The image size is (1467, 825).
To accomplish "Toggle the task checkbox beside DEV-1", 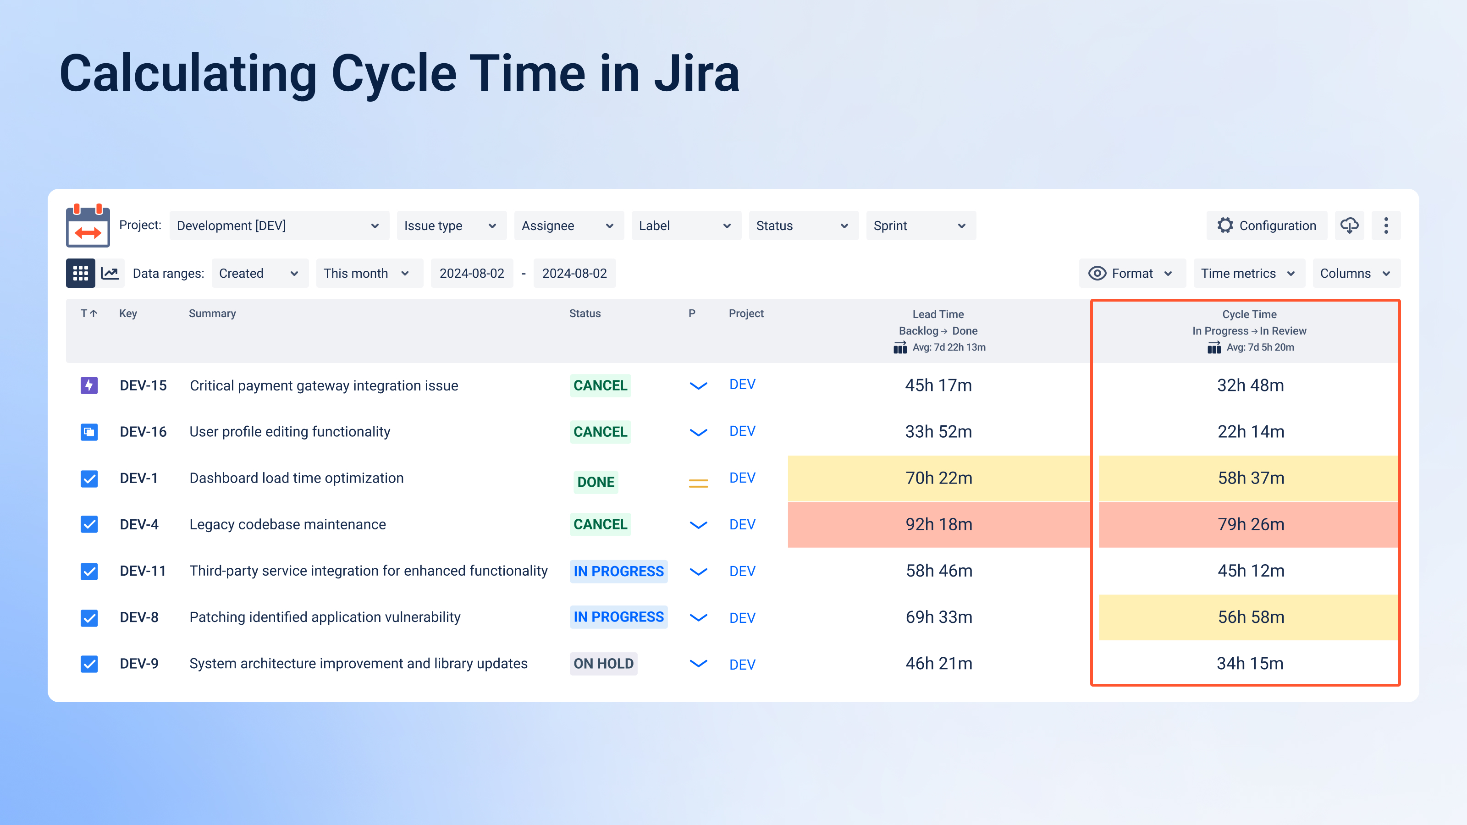I will coord(89,478).
